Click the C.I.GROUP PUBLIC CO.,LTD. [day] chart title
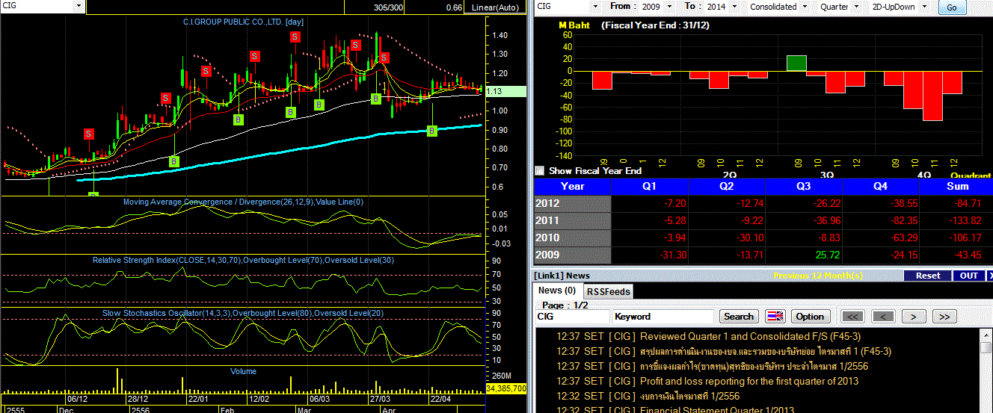 click(244, 22)
